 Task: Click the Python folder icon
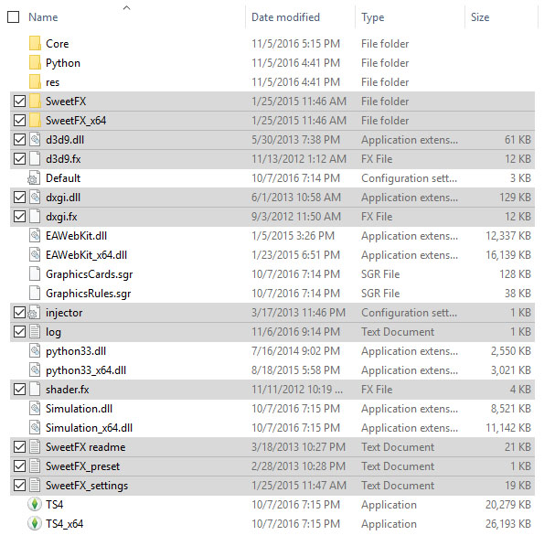[x=35, y=63]
